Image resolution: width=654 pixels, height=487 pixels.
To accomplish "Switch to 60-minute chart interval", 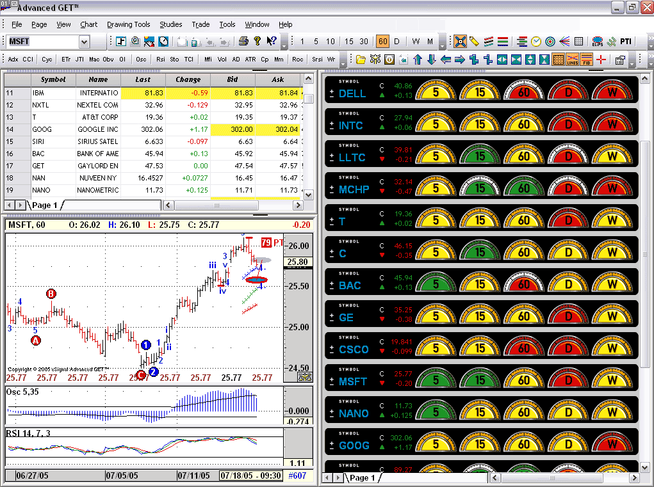I will point(382,42).
